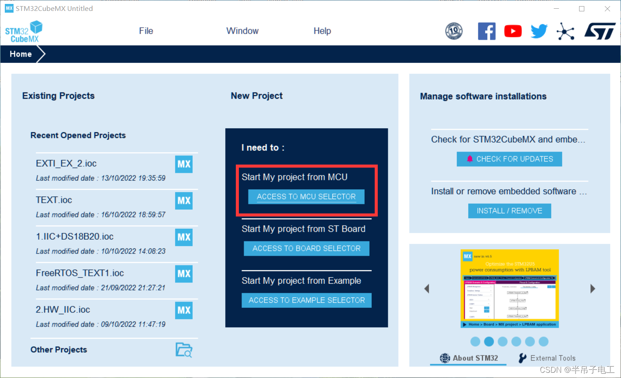The width and height of the screenshot is (621, 378).
Task: Click the STM32CubeMX logo
Action: pos(24,31)
